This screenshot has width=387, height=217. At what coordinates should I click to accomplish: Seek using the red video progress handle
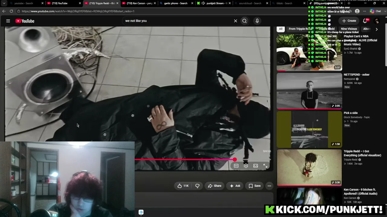point(235,159)
